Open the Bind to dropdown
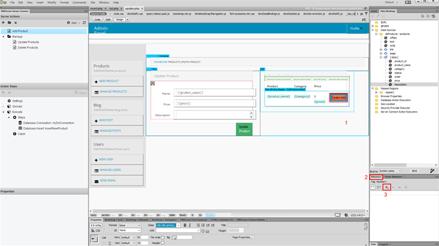The width and height of the screenshot is (439, 246). (x=390, y=171)
